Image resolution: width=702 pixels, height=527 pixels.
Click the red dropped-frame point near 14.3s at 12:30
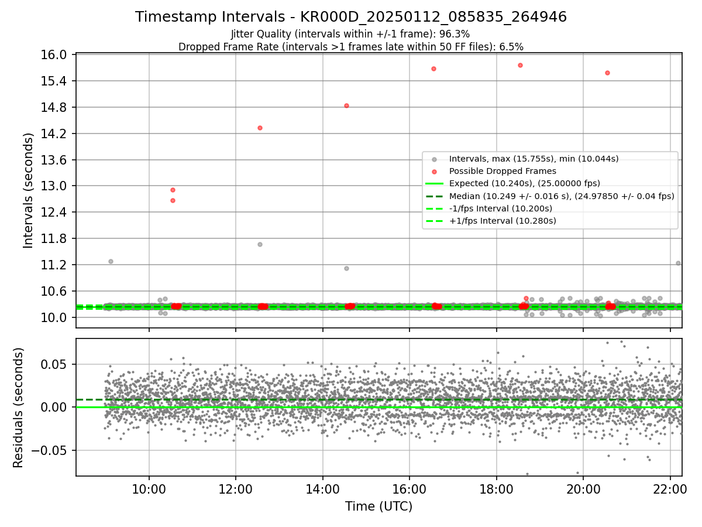(x=260, y=128)
